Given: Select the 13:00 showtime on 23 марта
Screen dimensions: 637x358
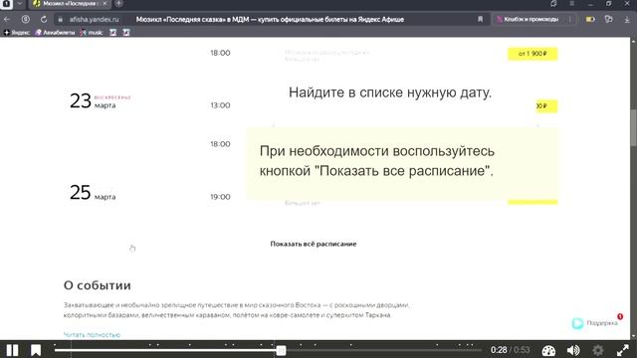Looking at the screenshot, I should (220, 105).
